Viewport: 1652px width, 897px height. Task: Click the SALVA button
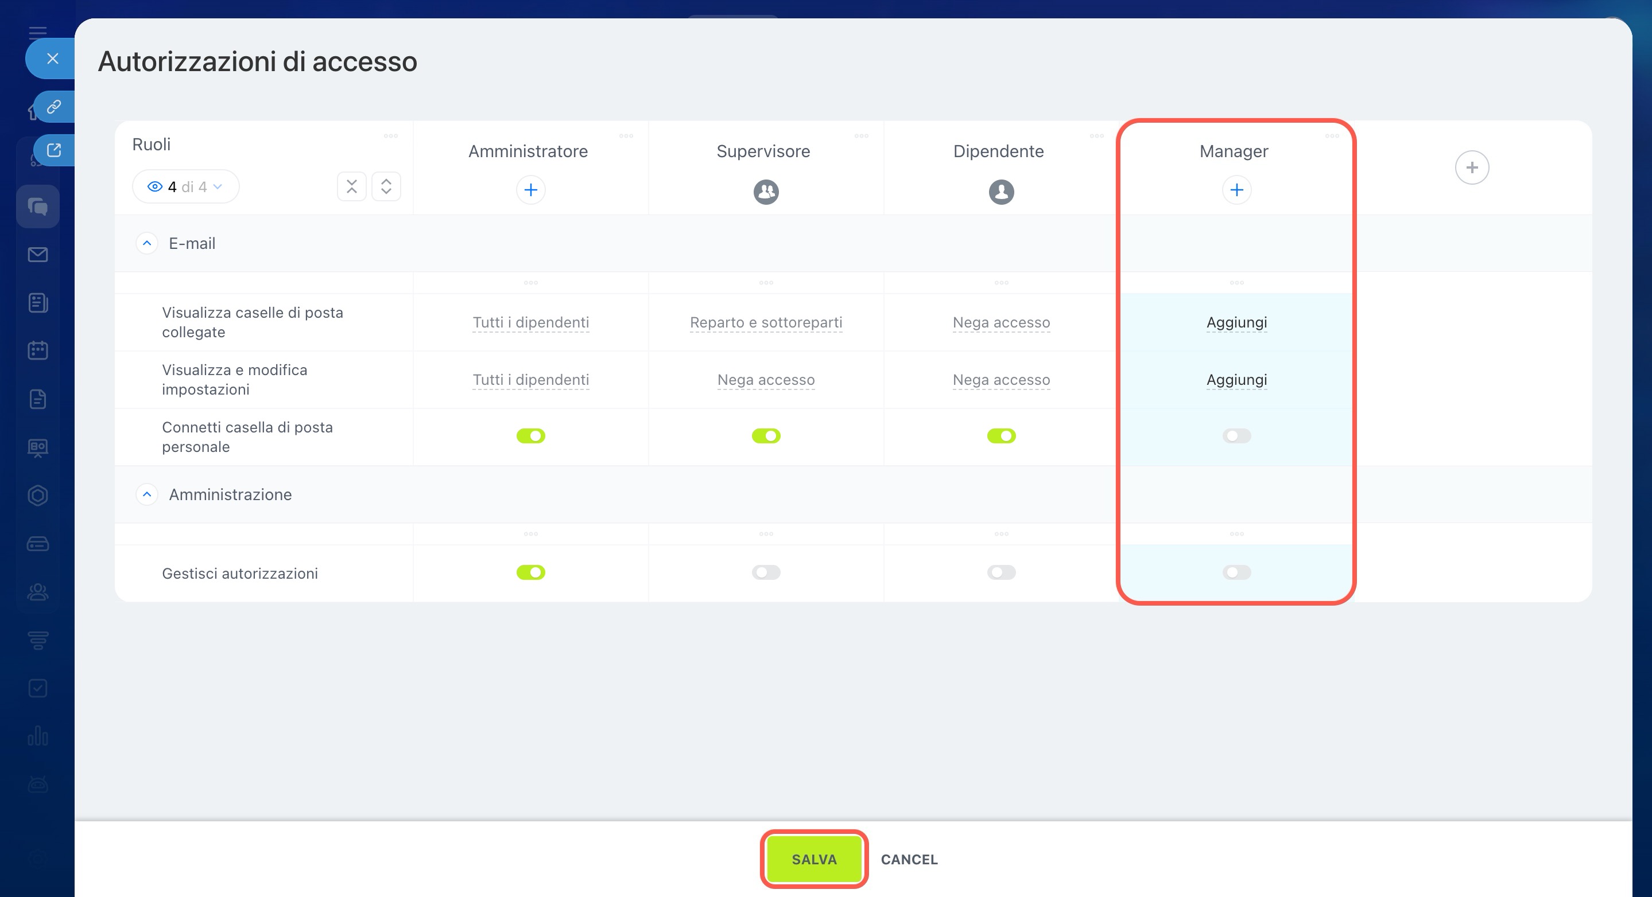coord(814,859)
